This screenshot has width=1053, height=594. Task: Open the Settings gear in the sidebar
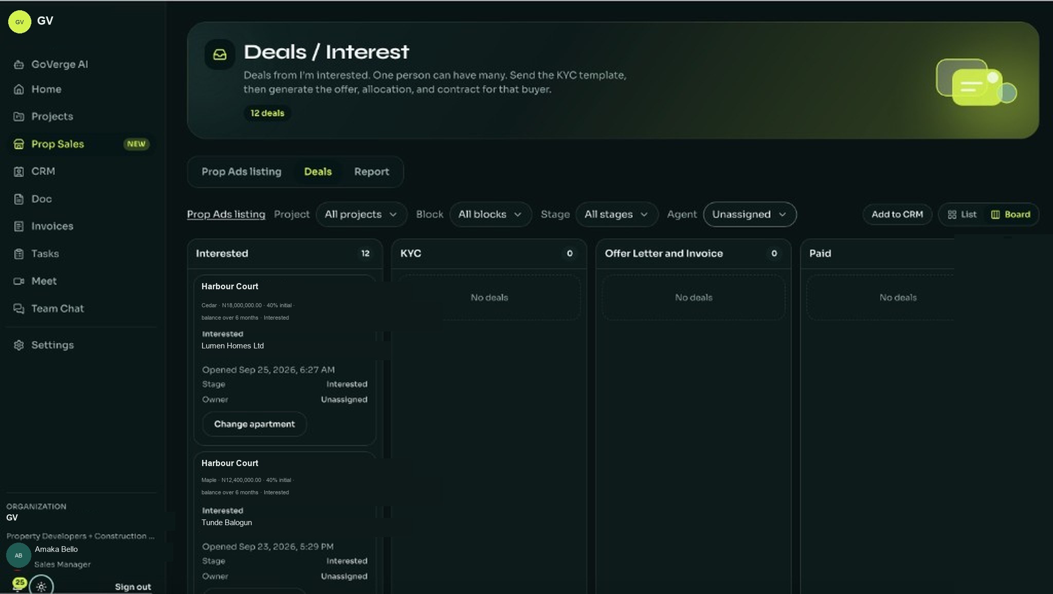(x=19, y=345)
